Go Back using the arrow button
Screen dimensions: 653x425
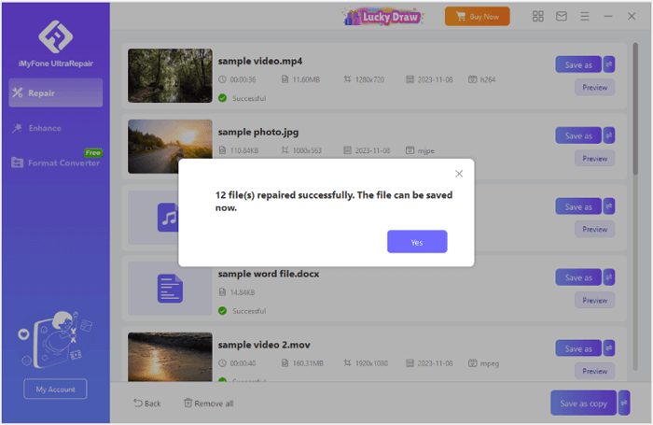pos(147,404)
